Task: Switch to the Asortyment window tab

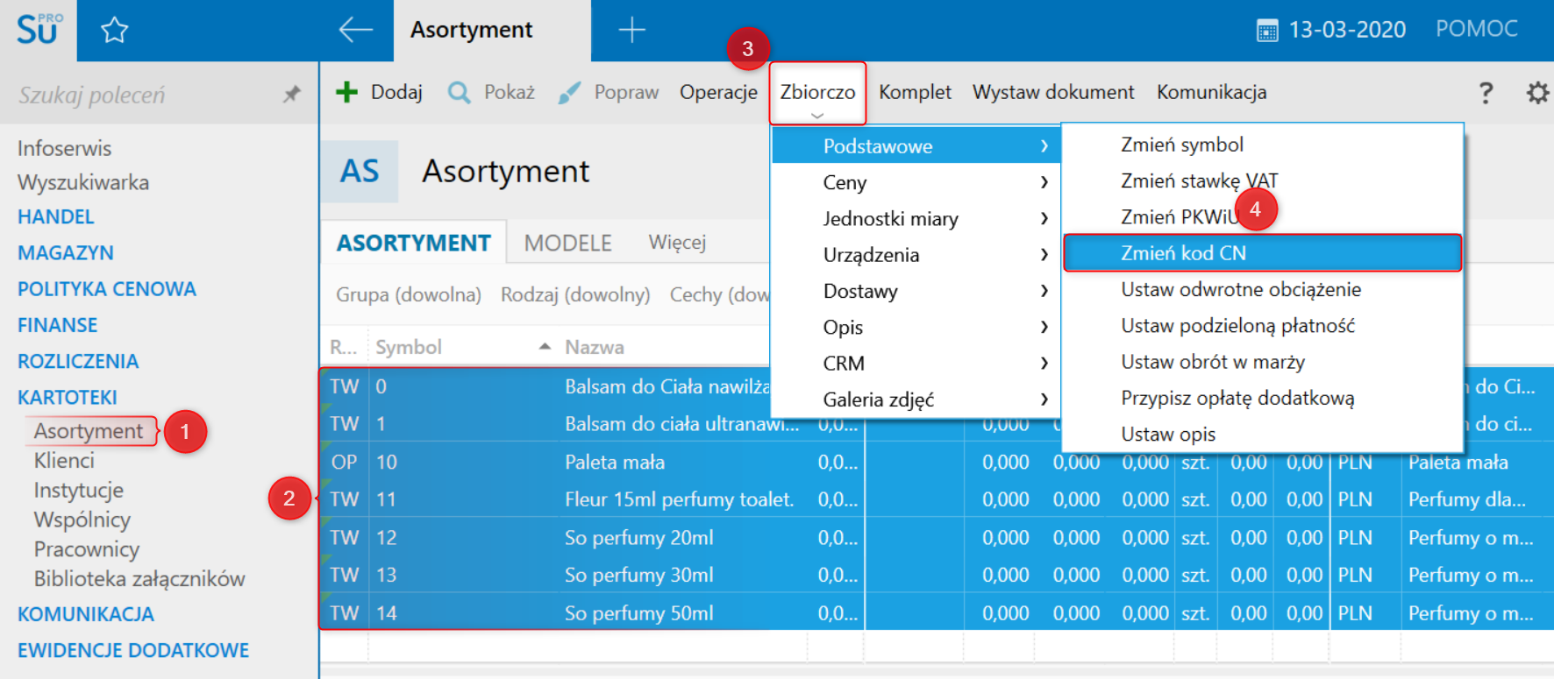Action: [492, 31]
